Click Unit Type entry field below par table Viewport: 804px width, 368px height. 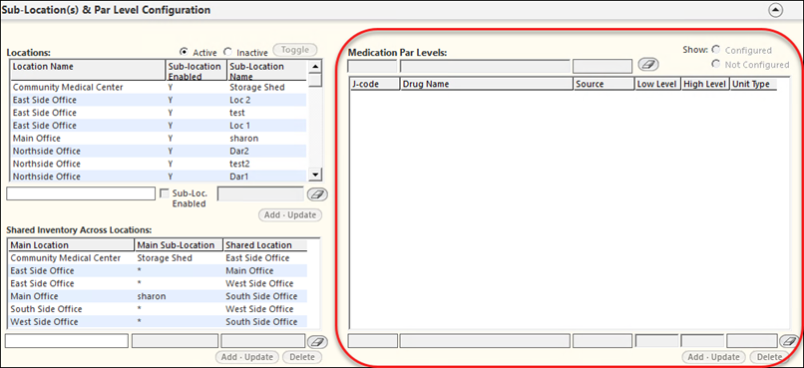[752, 341]
